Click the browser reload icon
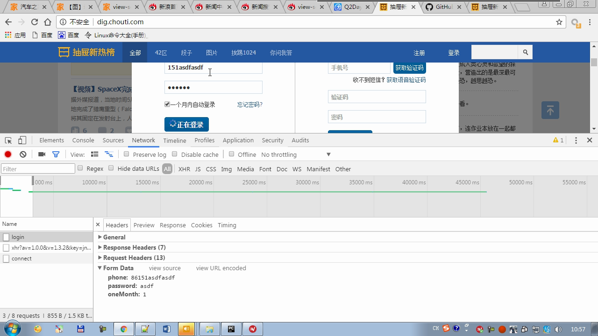 point(35,22)
